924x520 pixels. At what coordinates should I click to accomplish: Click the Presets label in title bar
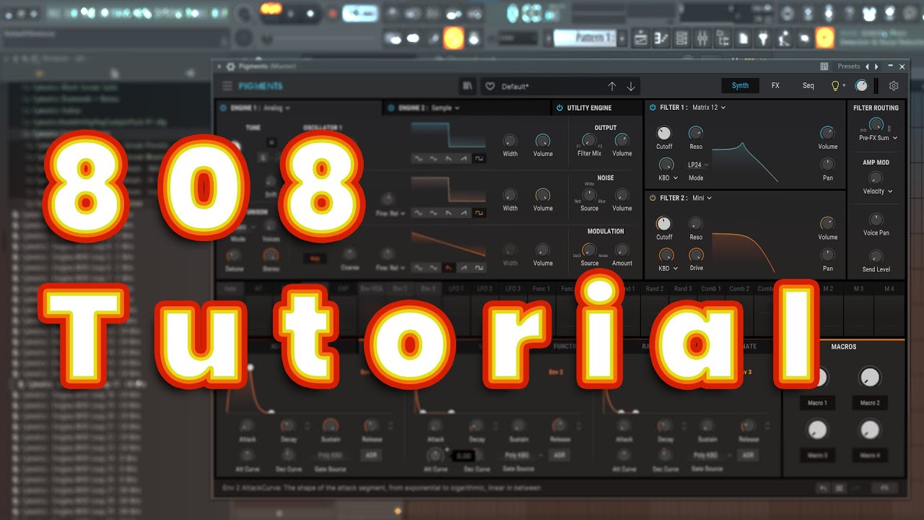(849, 66)
